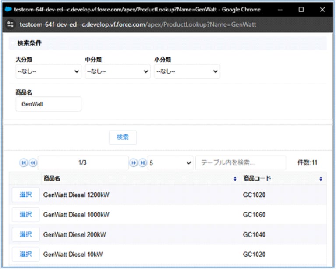This screenshot has width=336, height=269.
Task: Go to previous page of results
Action: click(33, 163)
